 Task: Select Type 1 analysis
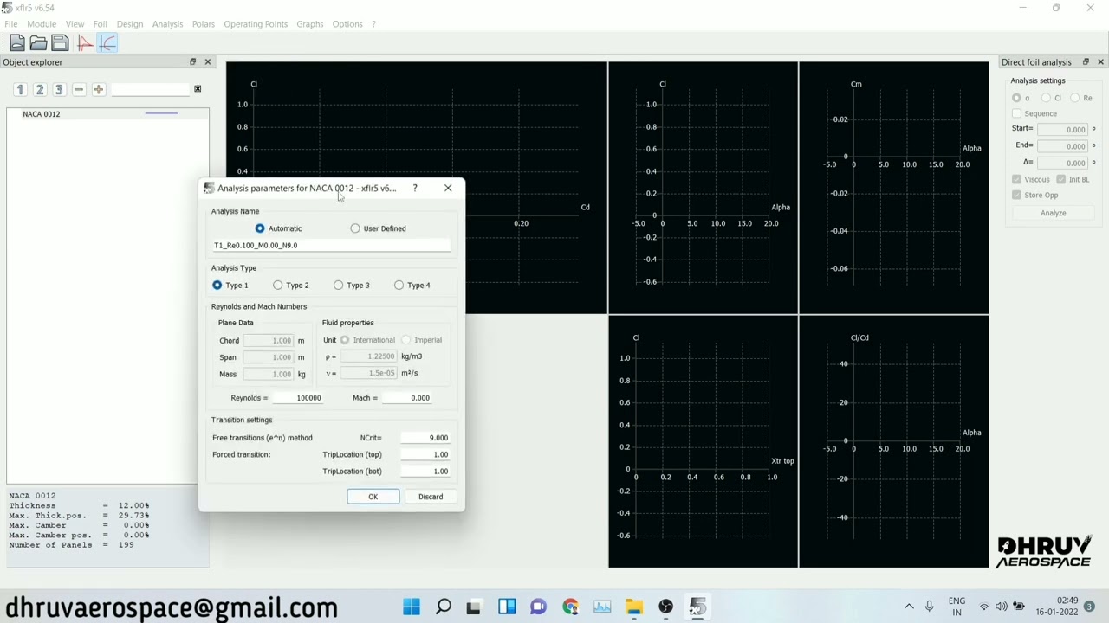click(x=230, y=285)
